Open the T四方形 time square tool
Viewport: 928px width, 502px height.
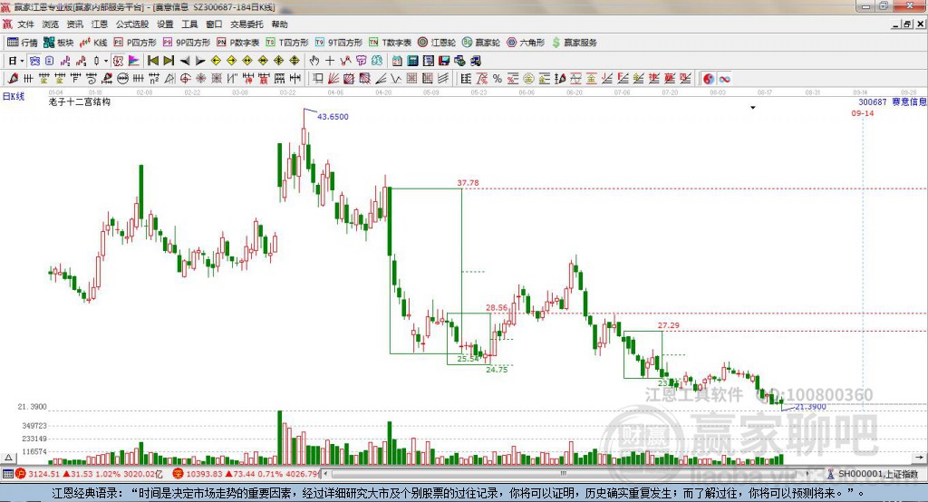(x=287, y=43)
